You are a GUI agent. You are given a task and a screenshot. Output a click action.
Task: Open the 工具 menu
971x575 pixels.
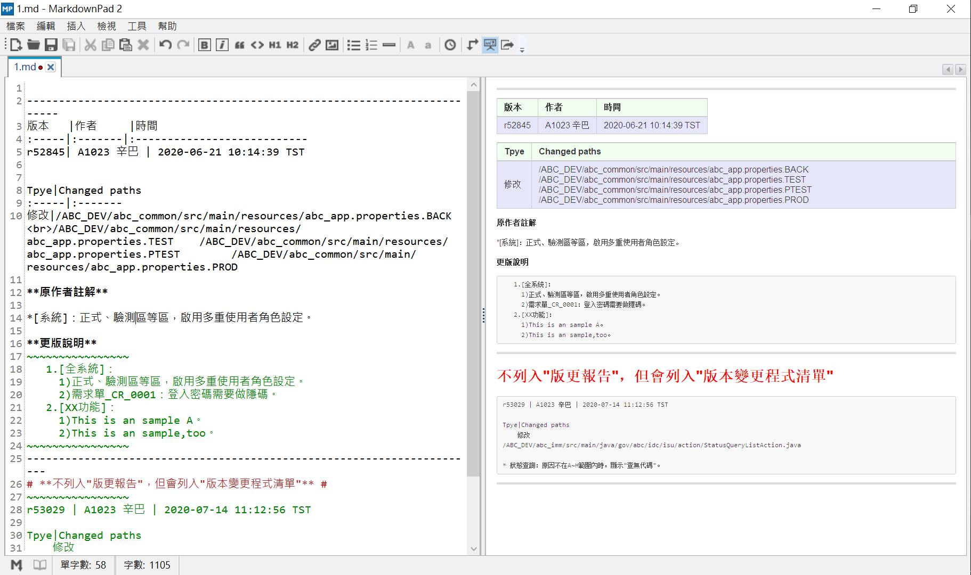(137, 26)
